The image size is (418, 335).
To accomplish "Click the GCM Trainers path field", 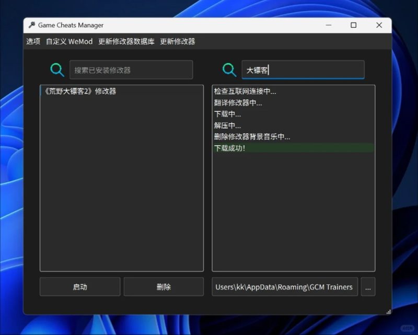I will click(x=284, y=286).
